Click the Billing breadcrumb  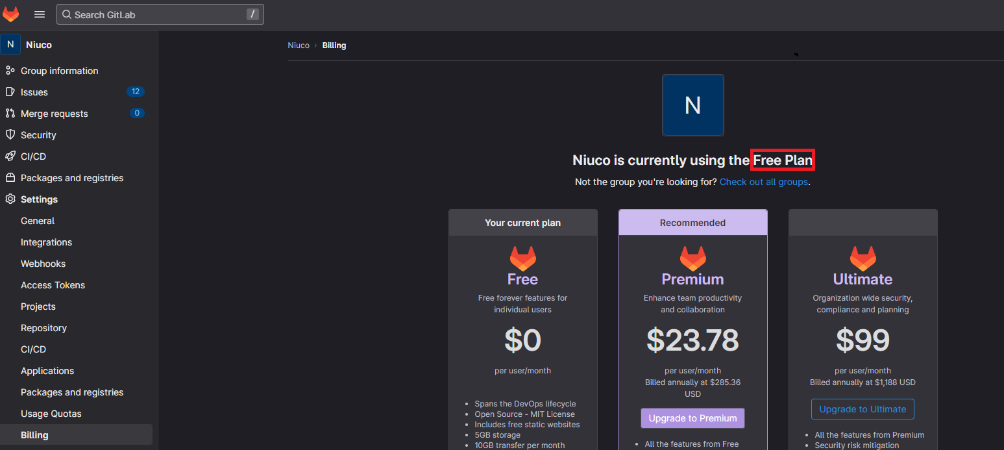pos(334,45)
